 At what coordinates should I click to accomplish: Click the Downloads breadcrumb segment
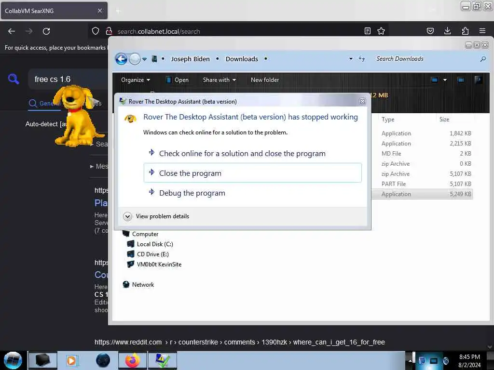click(242, 59)
